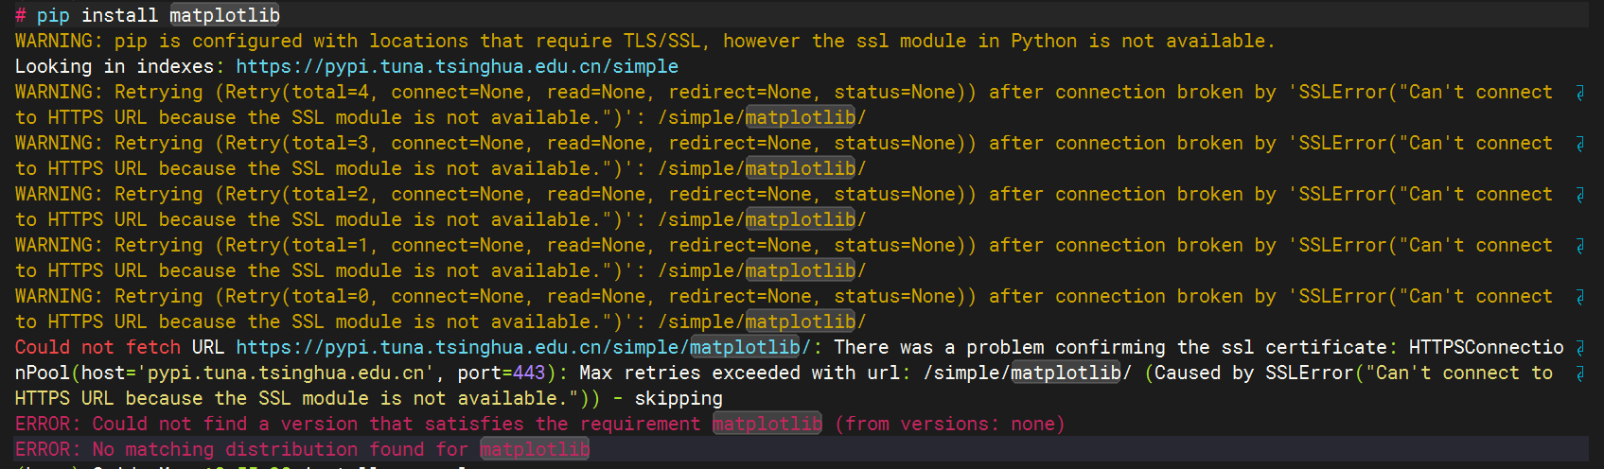1604x469 pixels.
Task: Click highlighted matplotlib below the total=0 warning
Action: tap(801, 322)
